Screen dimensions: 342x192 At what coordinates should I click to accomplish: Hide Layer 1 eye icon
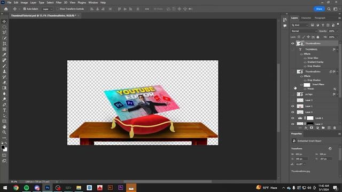(x=293, y=106)
